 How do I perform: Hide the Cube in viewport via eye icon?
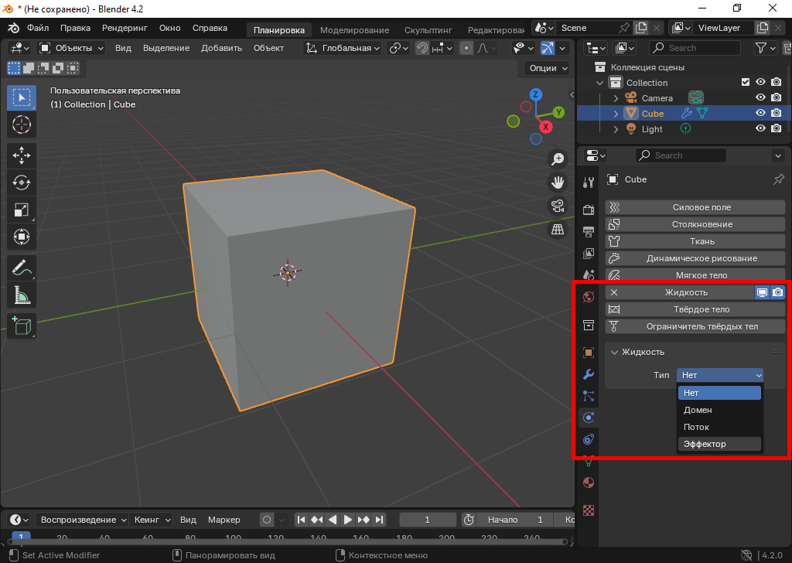click(x=760, y=114)
